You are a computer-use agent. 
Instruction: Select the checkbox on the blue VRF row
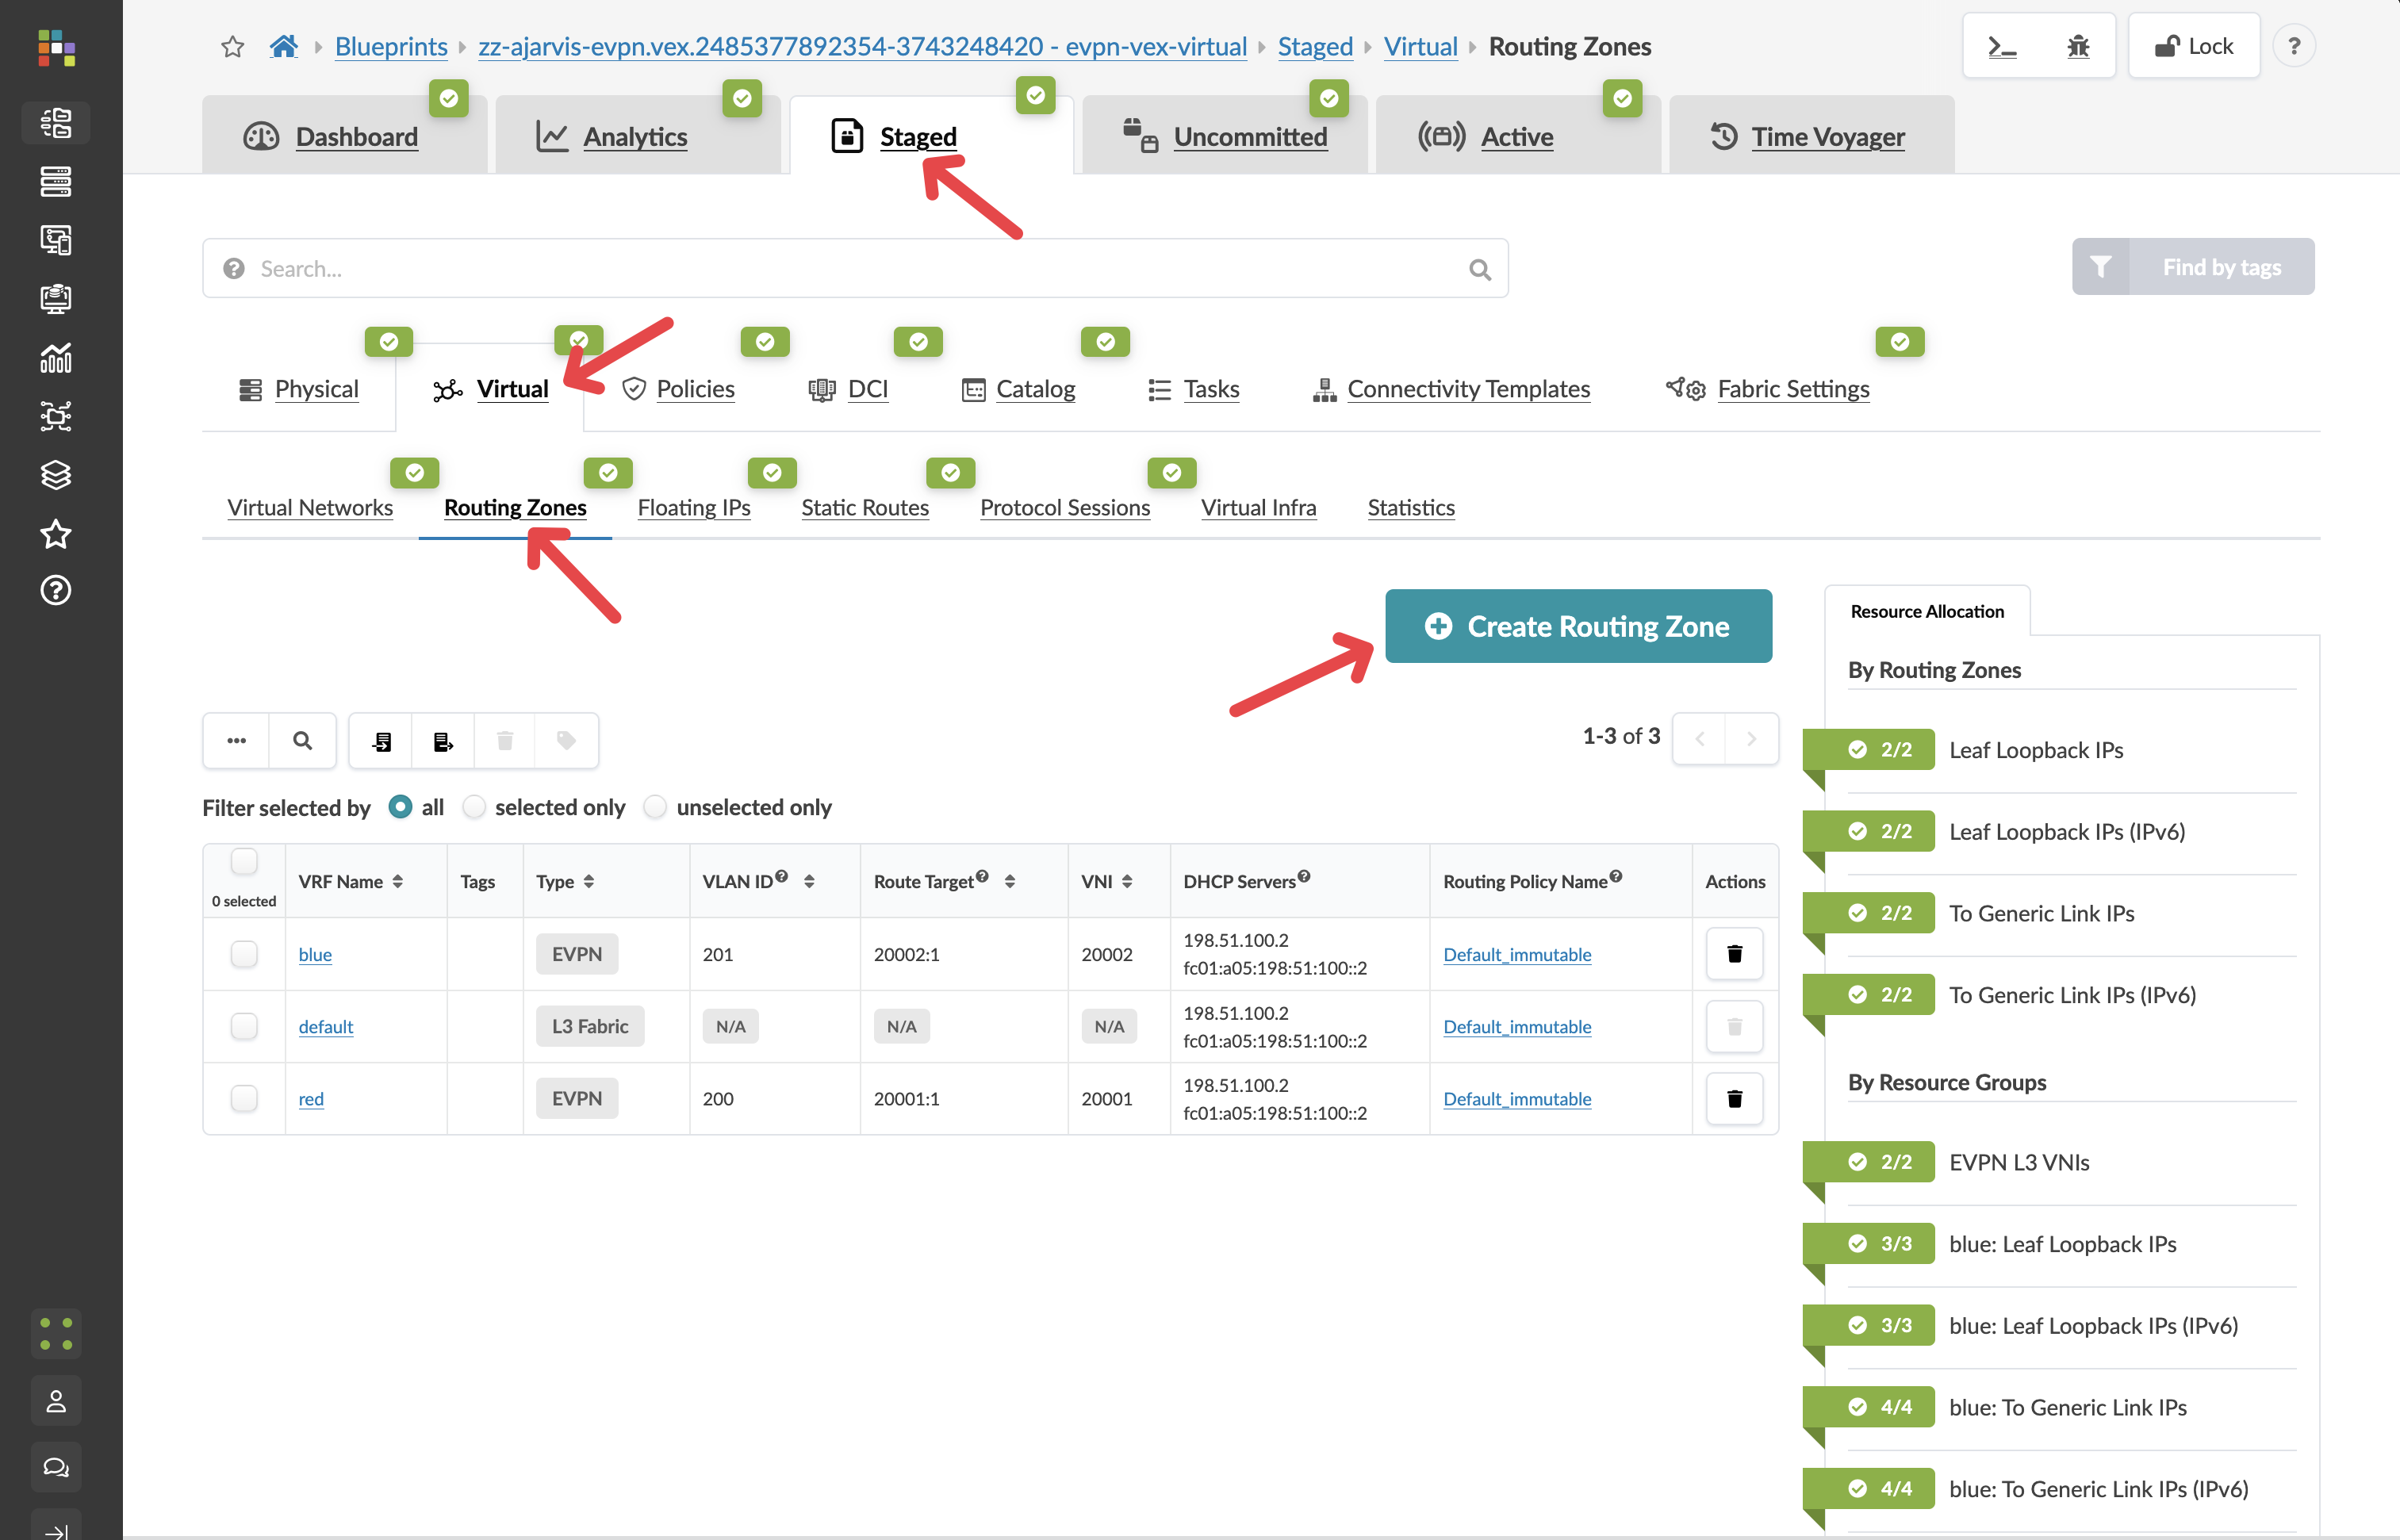(244, 954)
